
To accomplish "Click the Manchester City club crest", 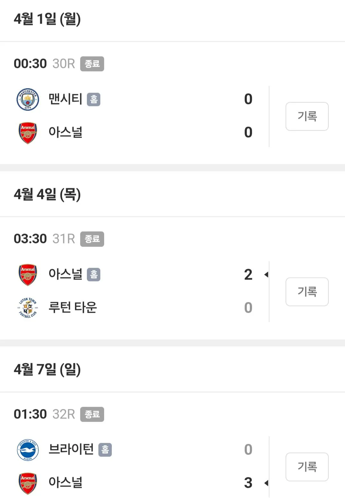I will (x=28, y=99).
